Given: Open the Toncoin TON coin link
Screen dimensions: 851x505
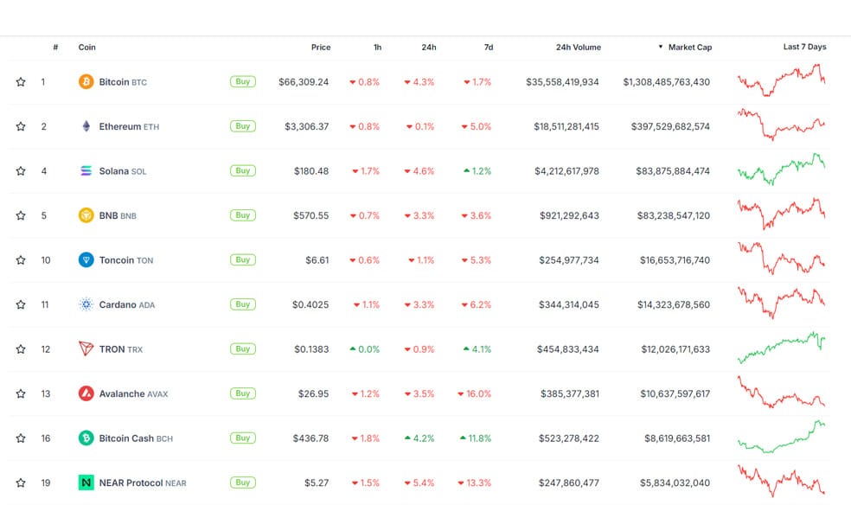Looking at the screenshot, I should [126, 259].
